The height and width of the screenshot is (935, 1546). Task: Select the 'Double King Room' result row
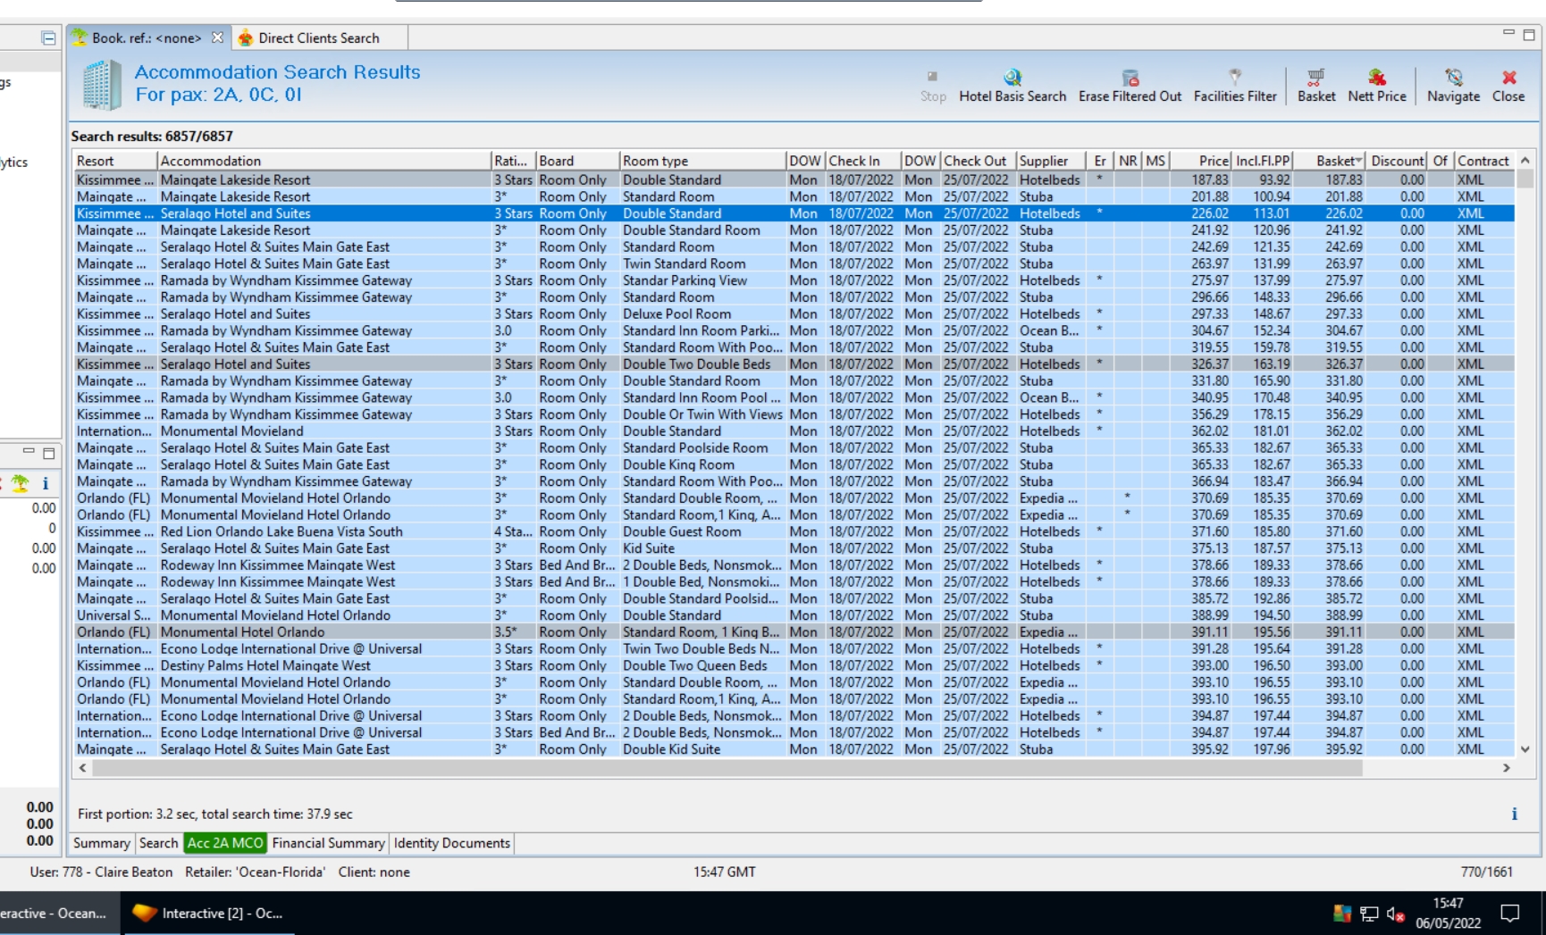[794, 464]
